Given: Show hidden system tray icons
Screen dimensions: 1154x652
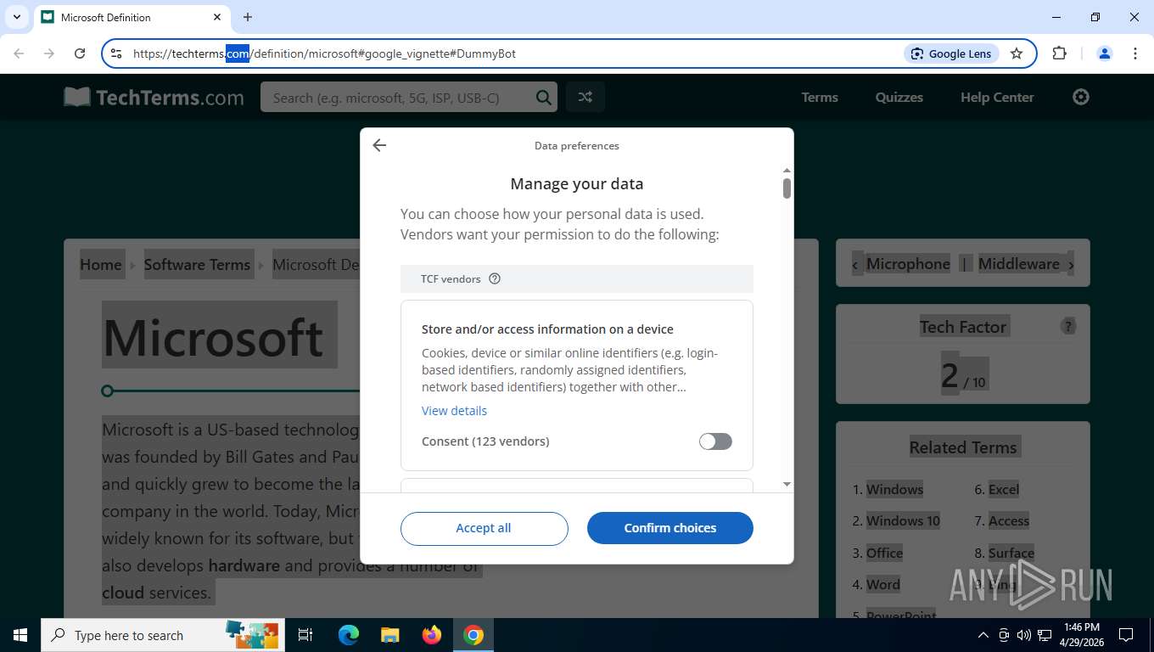Looking at the screenshot, I should pos(983,635).
